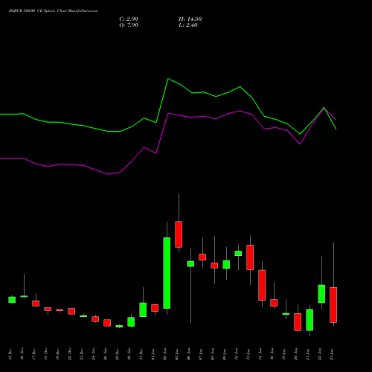The image size is (372, 372).
Task: Click the green candle above 31 Dec
Action: (x=143, y=310)
